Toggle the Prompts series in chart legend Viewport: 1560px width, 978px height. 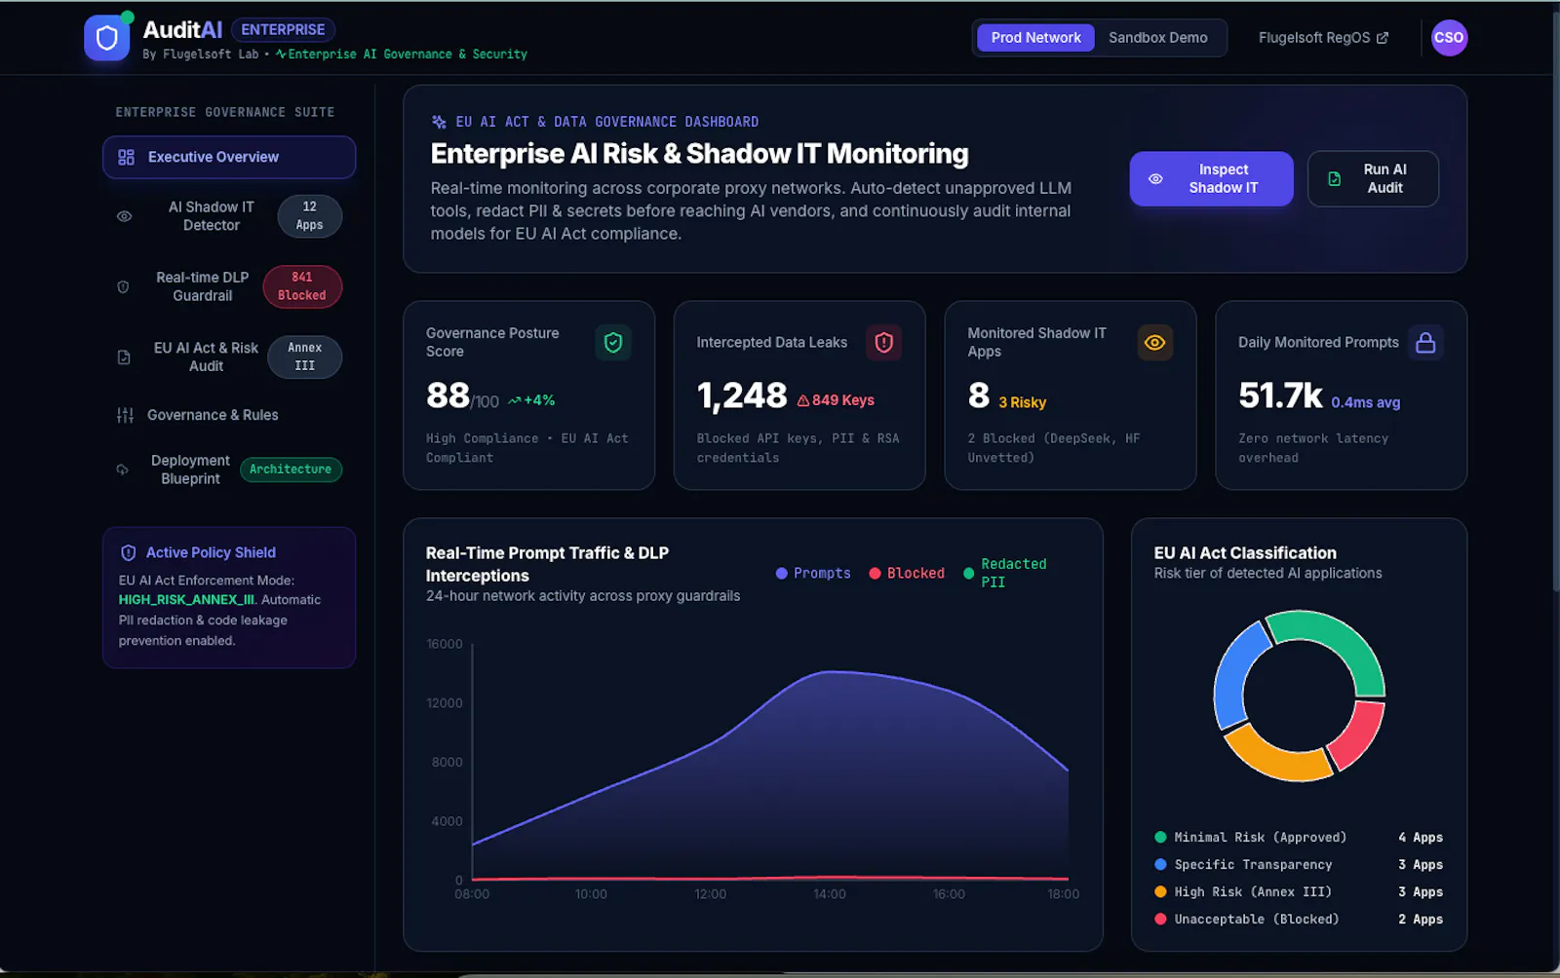pyautogui.click(x=813, y=573)
